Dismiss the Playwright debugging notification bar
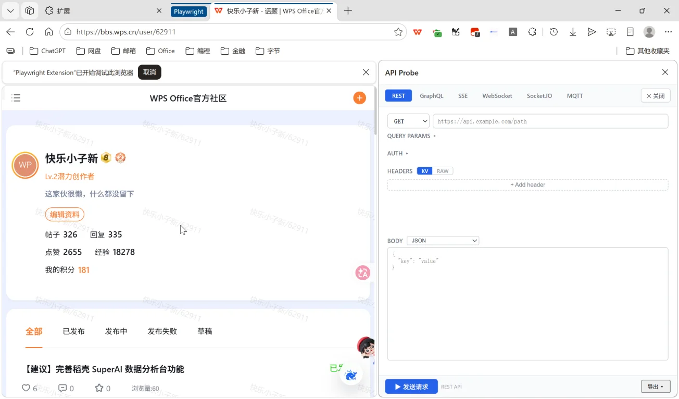679x399 pixels. tap(366, 72)
